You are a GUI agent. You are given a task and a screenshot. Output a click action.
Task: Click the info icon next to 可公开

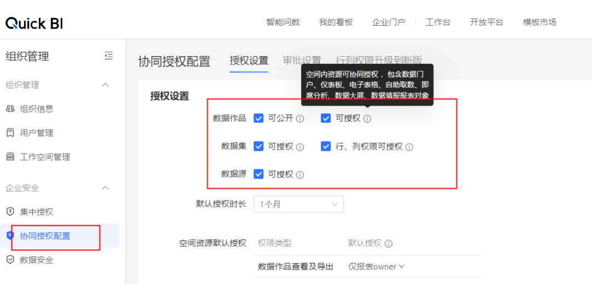click(x=300, y=119)
